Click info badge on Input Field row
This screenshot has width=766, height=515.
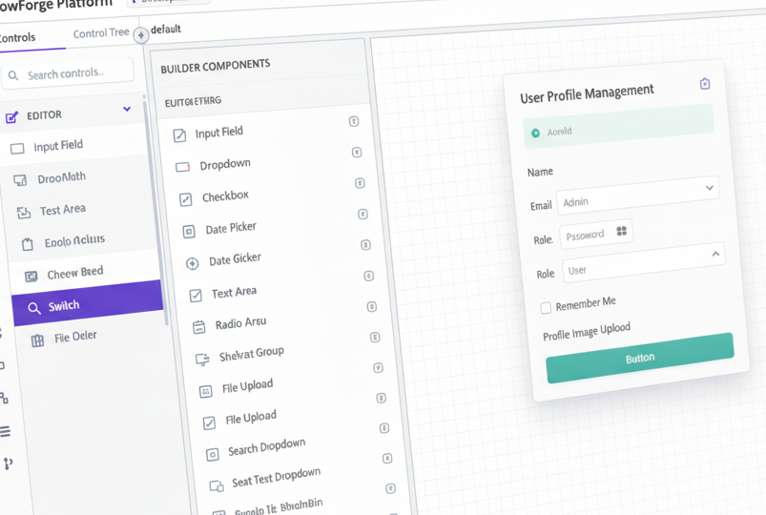(354, 121)
